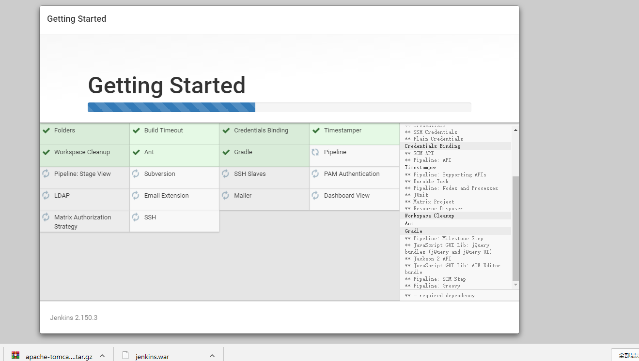The image size is (639, 361).
Task: Open options arrow for apache-tomcat tar.gz download
Action: coord(102,356)
